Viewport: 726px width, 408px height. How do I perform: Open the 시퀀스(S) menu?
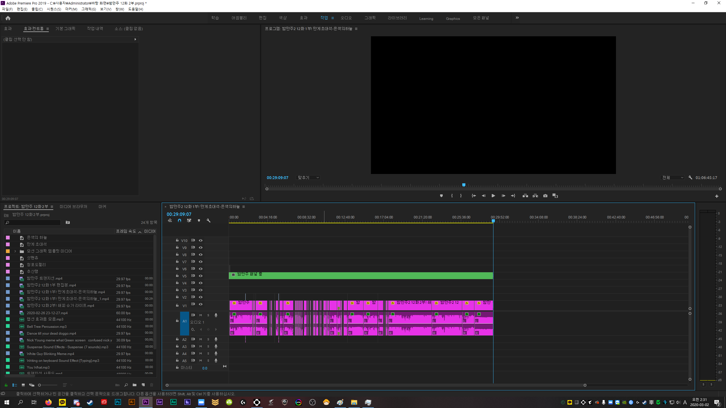point(54,9)
